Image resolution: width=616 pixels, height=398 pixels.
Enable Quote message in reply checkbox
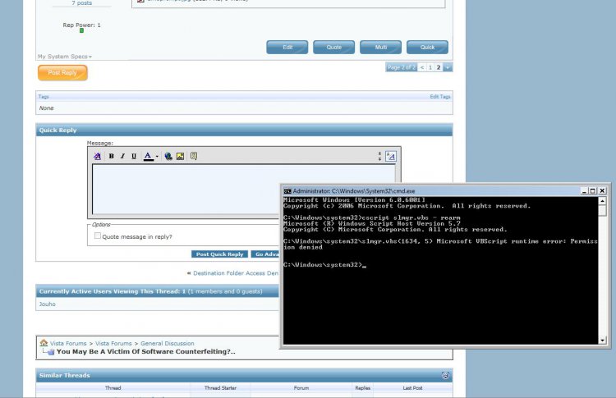(98, 236)
